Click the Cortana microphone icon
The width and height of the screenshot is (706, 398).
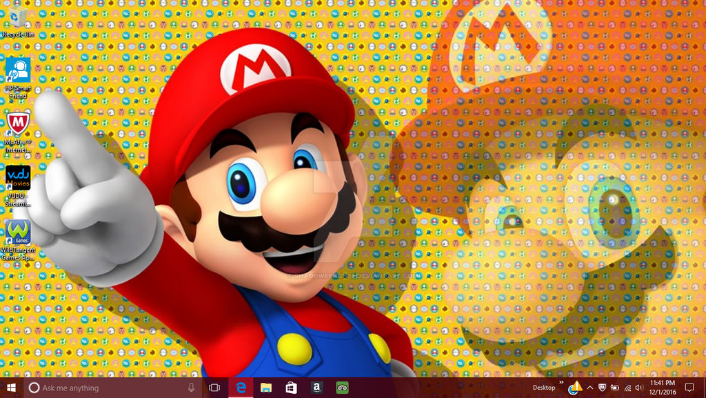(192, 388)
